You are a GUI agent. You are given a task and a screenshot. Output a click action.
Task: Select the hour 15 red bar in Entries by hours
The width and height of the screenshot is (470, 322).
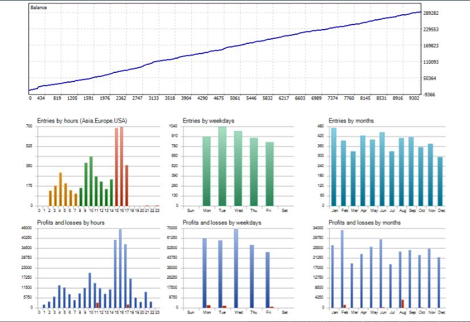click(117, 167)
